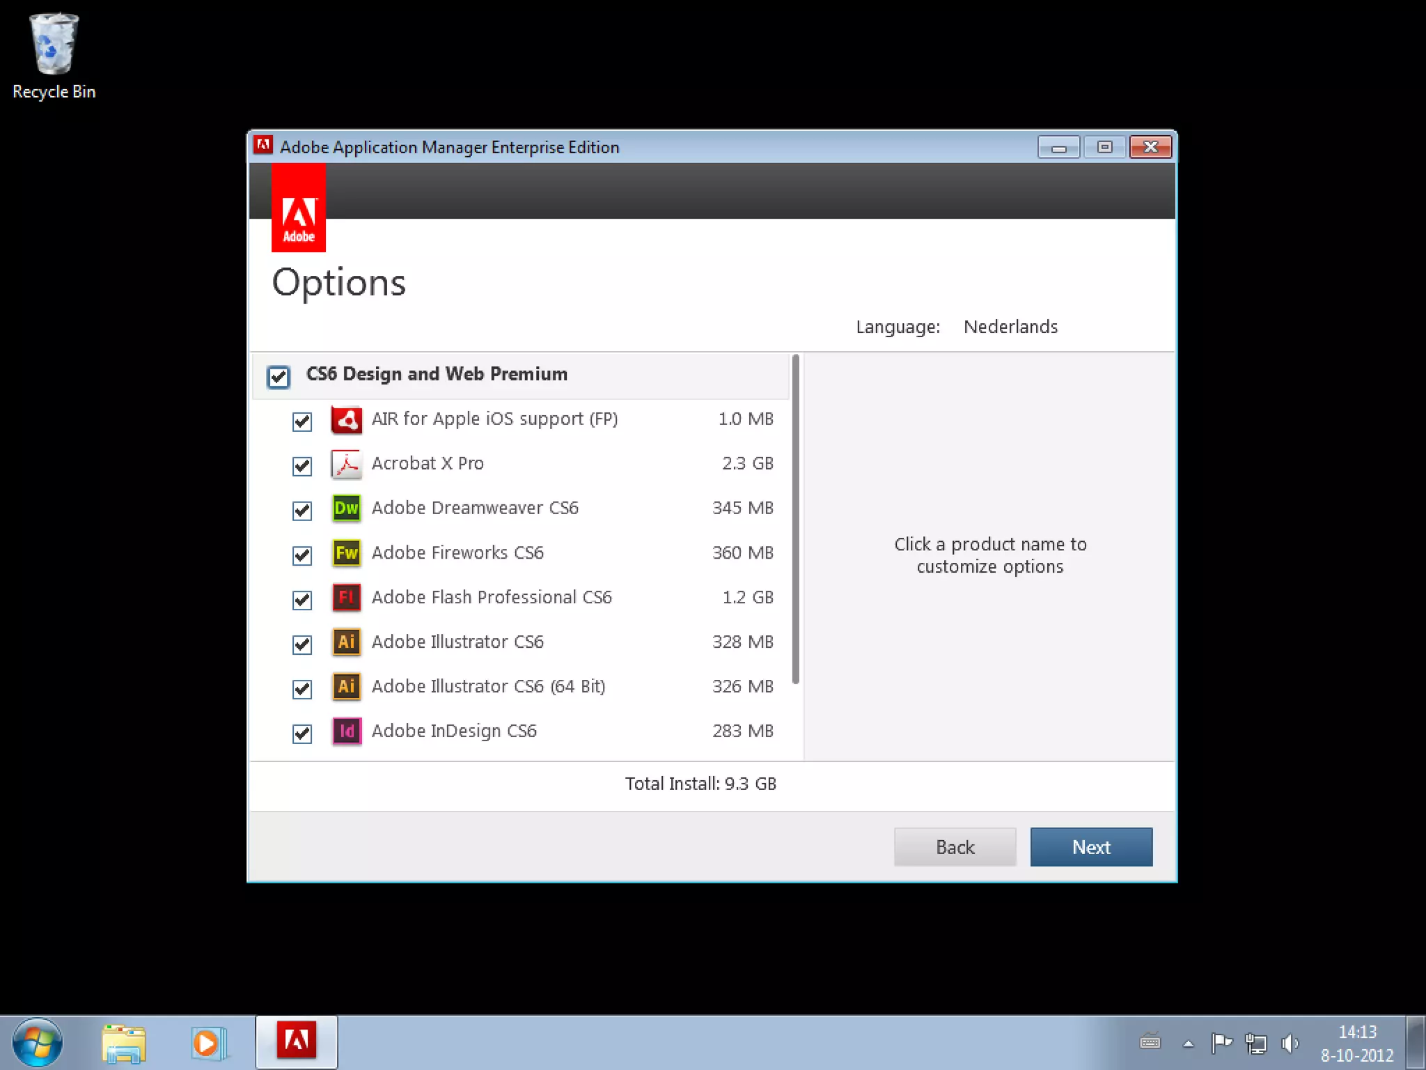Image resolution: width=1426 pixels, height=1070 pixels.
Task: Uncheck Acrobat X Pro checkbox
Action: (302, 466)
